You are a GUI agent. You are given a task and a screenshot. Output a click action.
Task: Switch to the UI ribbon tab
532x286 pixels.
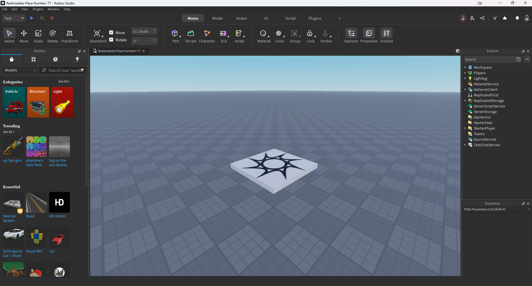pos(266,18)
